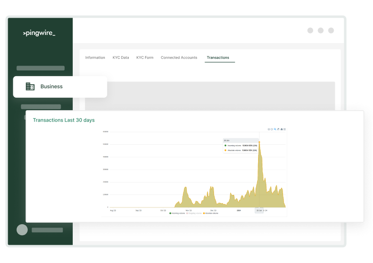373x263 pixels.
Task: Reset chart zoom with home icon
Action: pos(282,129)
